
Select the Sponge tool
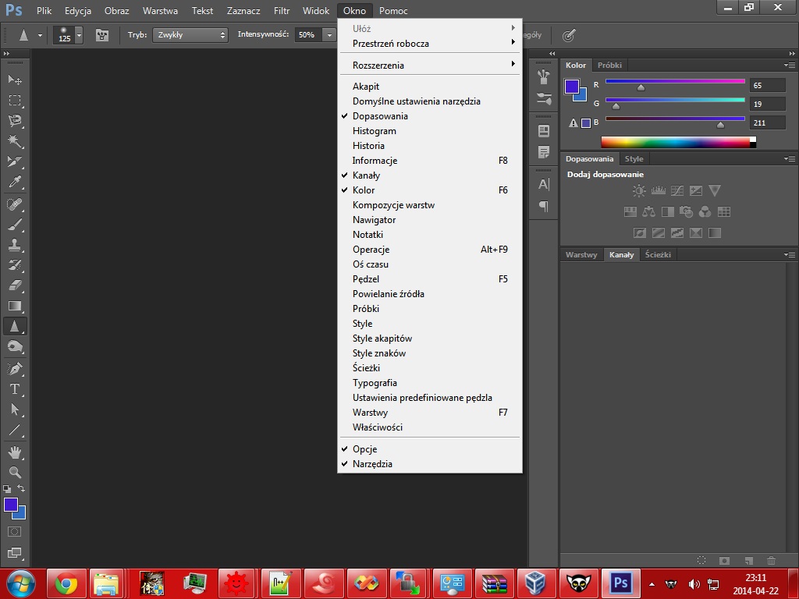(x=15, y=347)
